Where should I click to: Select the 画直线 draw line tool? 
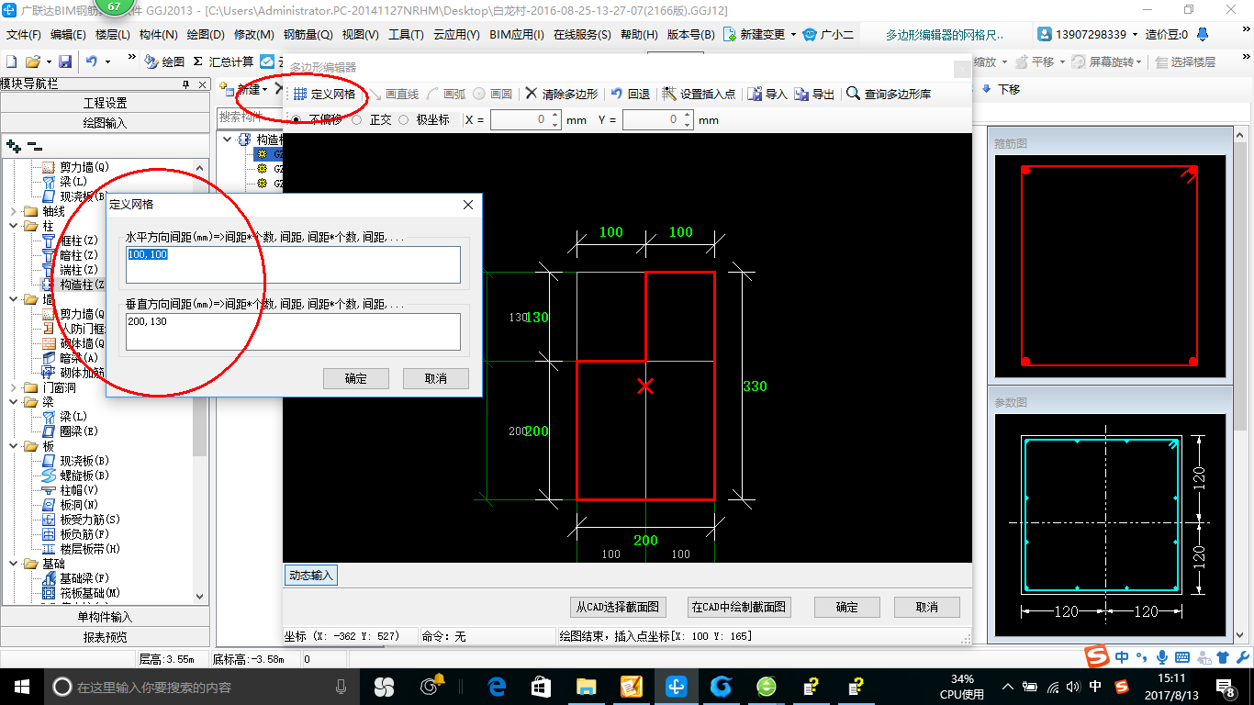pos(393,94)
